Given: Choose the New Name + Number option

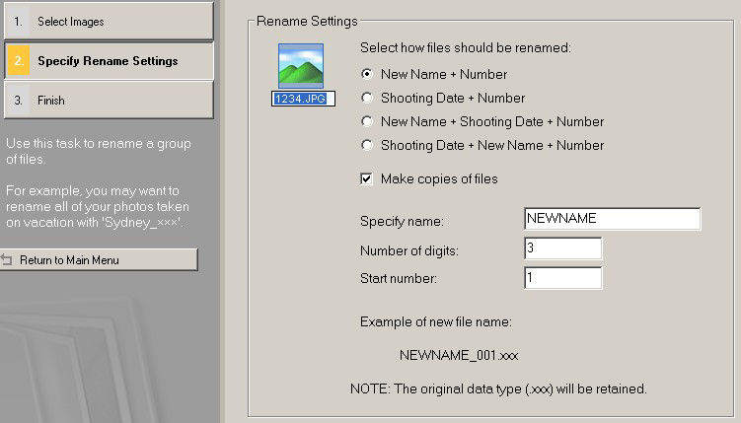Looking at the screenshot, I should pos(368,74).
